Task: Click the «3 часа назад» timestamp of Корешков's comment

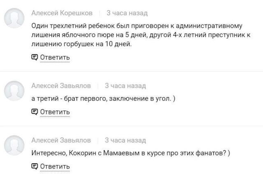Action: click(127, 13)
